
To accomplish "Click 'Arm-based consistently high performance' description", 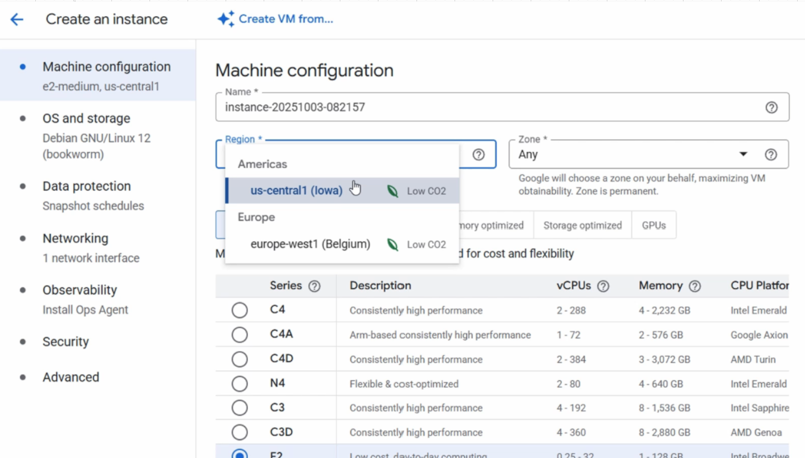I will (x=440, y=335).
